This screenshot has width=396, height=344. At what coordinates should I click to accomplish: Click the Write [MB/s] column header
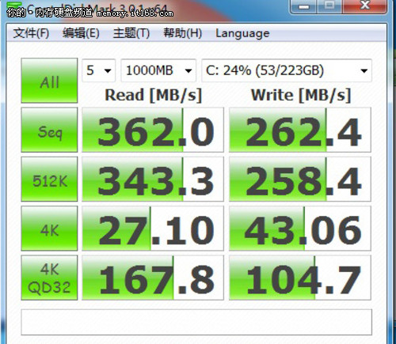coord(301,95)
